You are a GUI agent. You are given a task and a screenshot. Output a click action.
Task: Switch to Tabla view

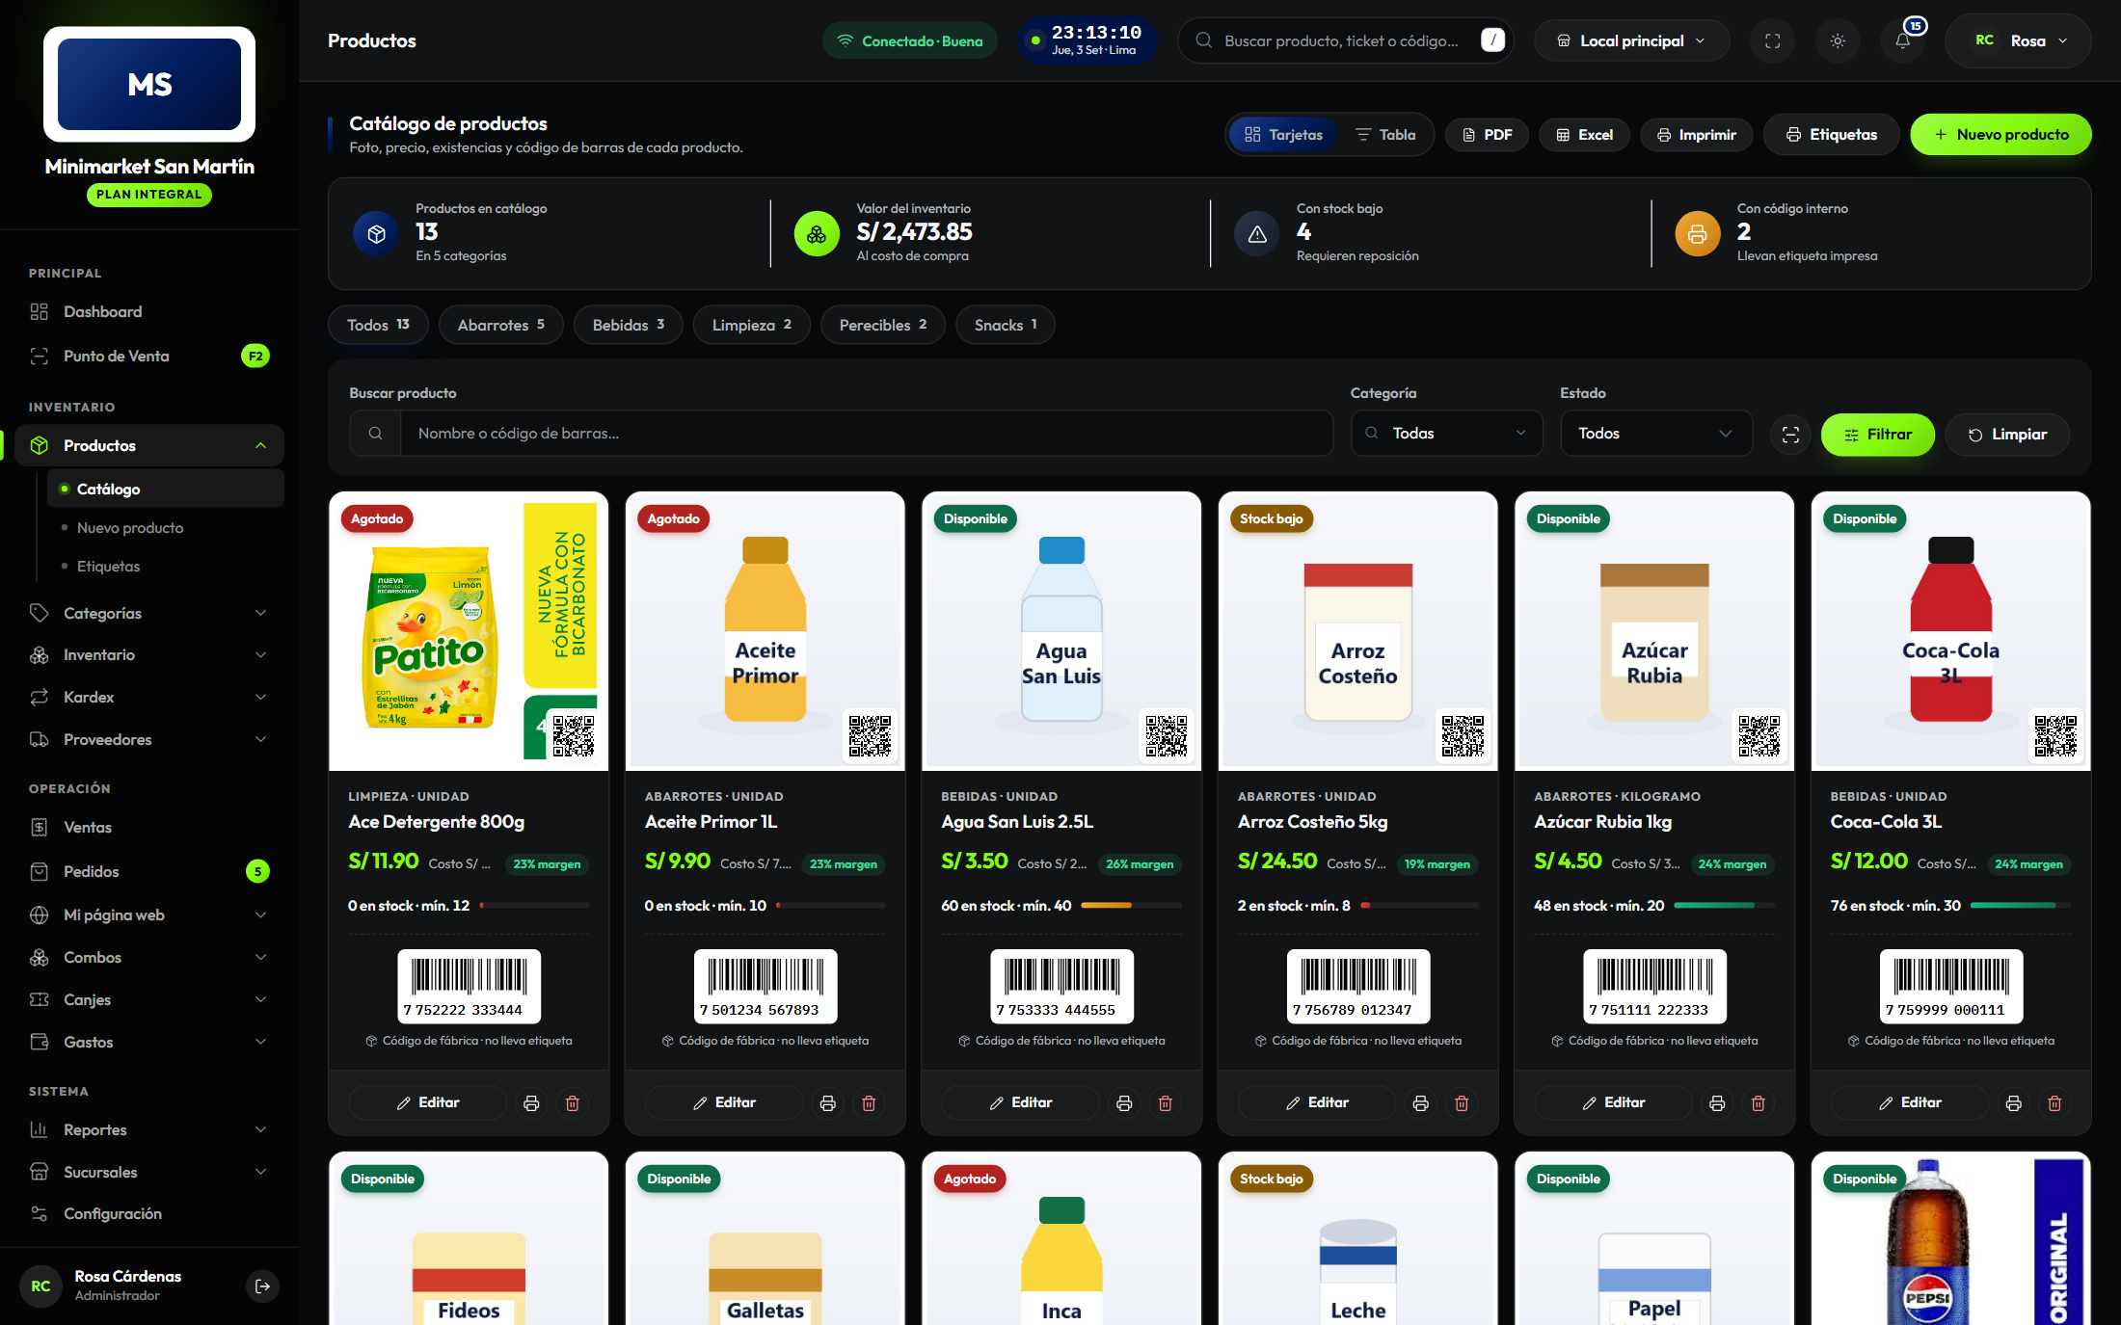(x=1385, y=135)
